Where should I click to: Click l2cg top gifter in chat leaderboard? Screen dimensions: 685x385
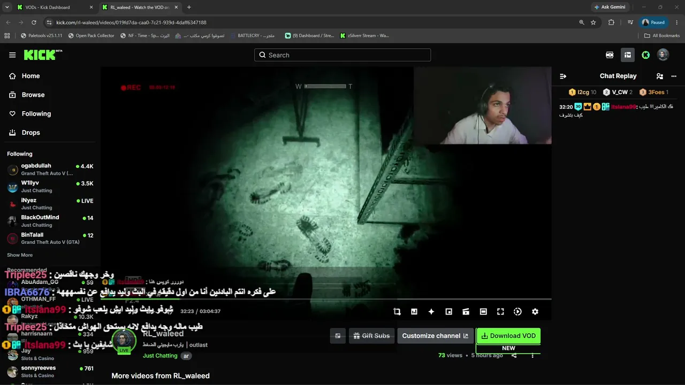[x=582, y=93]
